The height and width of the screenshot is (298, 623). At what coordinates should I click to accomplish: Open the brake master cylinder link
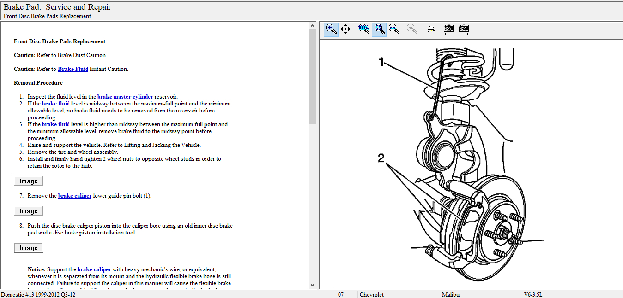(125, 97)
